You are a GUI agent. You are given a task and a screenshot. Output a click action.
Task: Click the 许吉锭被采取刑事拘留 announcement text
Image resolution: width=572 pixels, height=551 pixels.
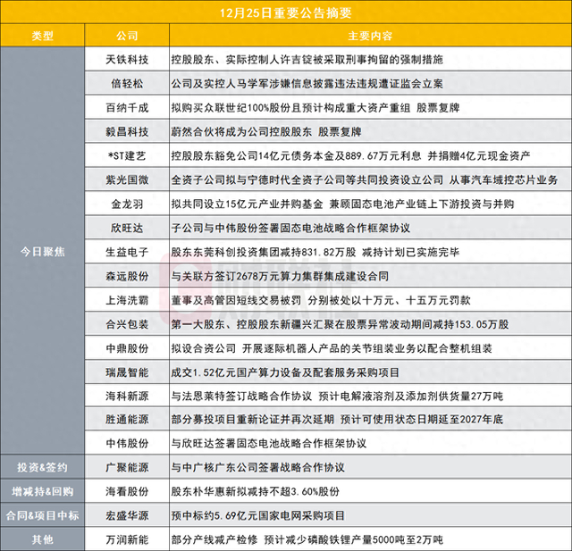pyautogui.click(x=307, y=60)
